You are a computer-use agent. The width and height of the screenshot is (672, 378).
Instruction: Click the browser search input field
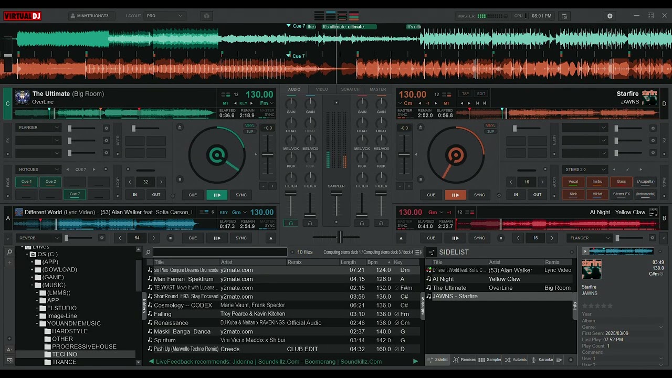[x=220, y=252]
